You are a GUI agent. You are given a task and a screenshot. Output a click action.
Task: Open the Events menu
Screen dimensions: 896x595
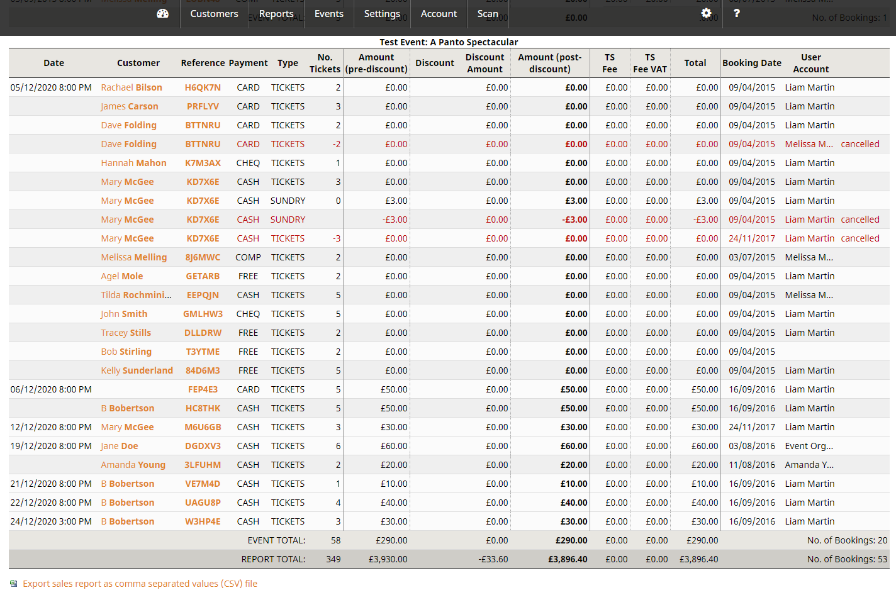[329, 14]
